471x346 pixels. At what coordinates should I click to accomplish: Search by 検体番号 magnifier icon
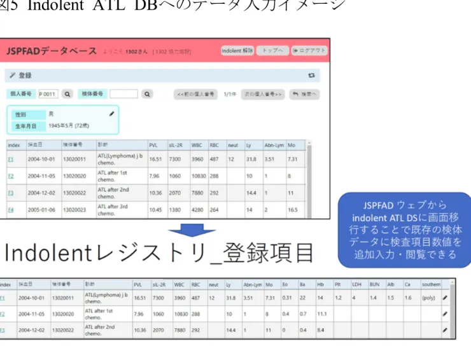(x=147, y=94)
